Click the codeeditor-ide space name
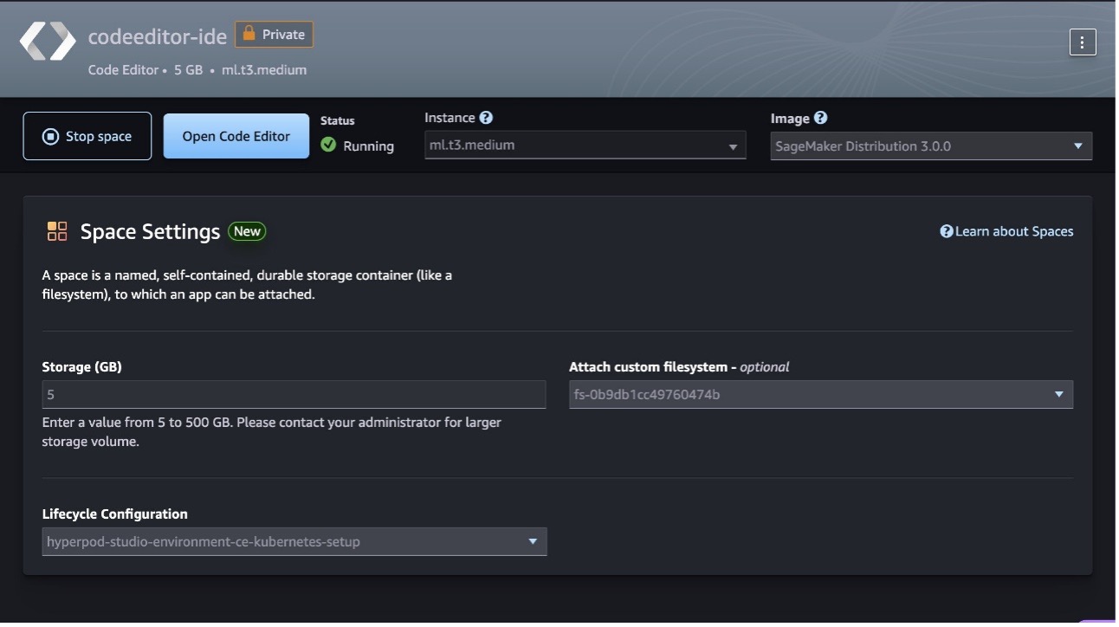This screenshot has height=627, width=1119. (158, 37)
